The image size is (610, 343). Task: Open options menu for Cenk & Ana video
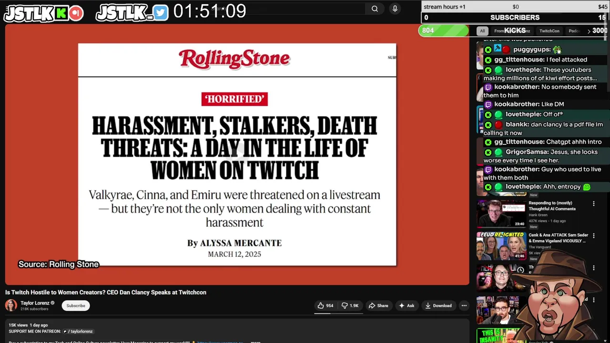click(594, 236)
